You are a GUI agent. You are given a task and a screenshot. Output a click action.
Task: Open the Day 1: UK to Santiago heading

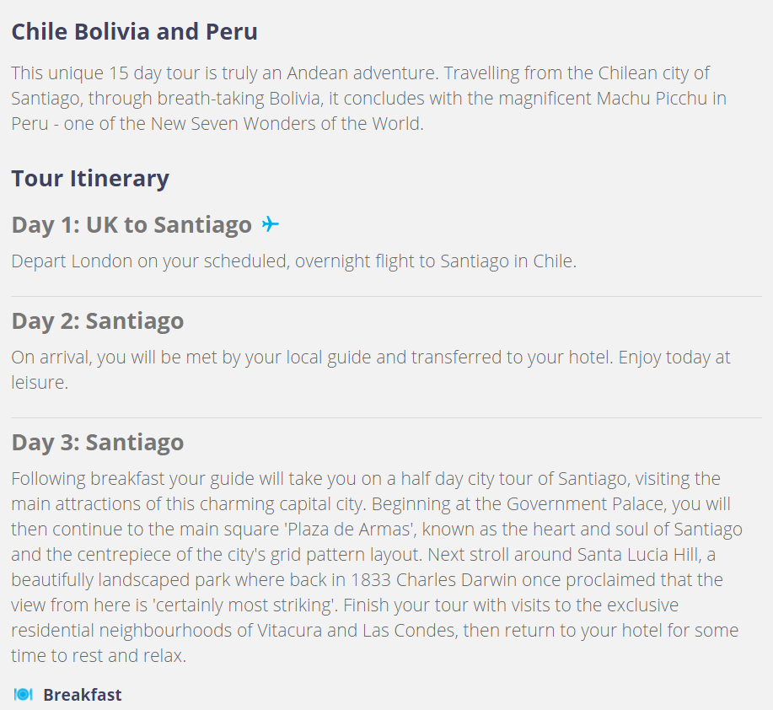tap(132, 225)
